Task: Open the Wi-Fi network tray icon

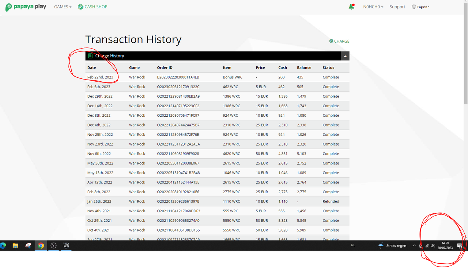Action: [427, 246]
